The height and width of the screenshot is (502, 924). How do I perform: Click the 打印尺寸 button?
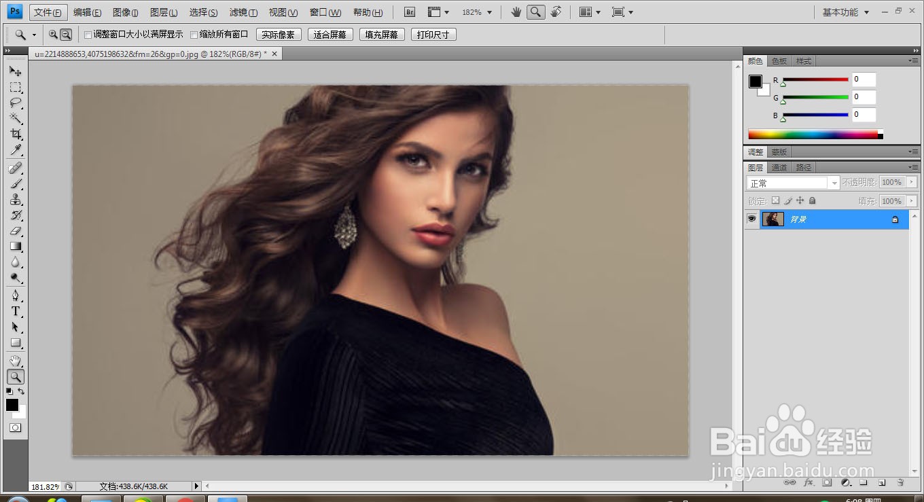tap(433, 35)
